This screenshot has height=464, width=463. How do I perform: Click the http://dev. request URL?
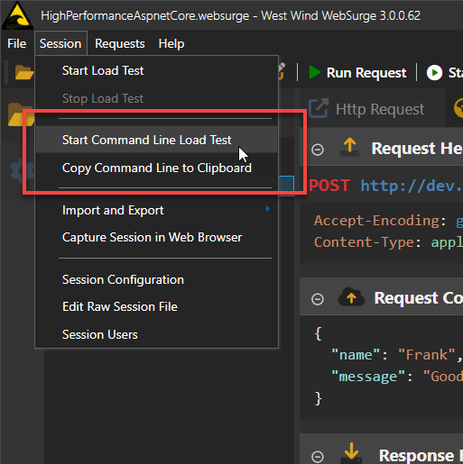pos(412,186)
